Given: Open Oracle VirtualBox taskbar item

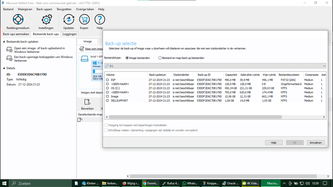Looking at the screenshot, I should coord(231,183).
